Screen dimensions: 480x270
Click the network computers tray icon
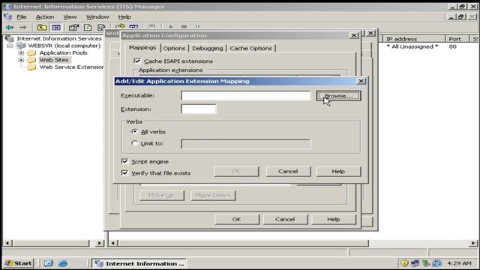click(x=415, y=263)
